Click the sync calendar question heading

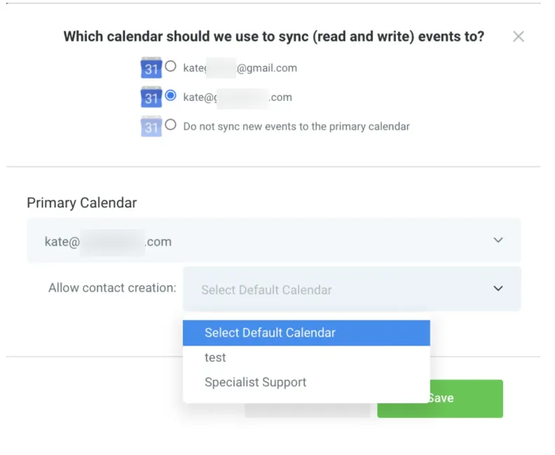[273, 36]
